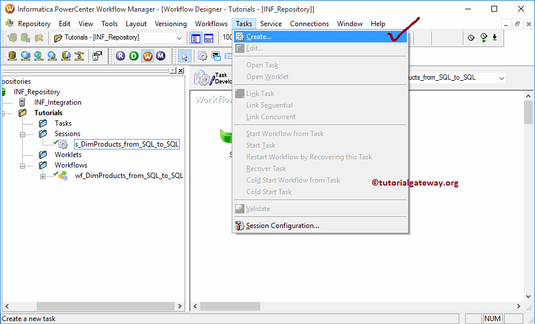Screen dimensions: 535x324
Task: Click the navigator panel dropdown arrow button
Action: [x=173, y=70]
